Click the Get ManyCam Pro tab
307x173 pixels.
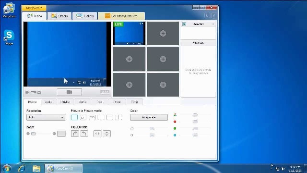[x=121, y=16]
